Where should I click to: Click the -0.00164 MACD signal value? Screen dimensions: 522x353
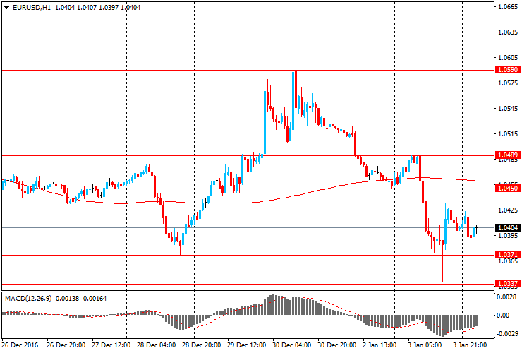[95, 299]
